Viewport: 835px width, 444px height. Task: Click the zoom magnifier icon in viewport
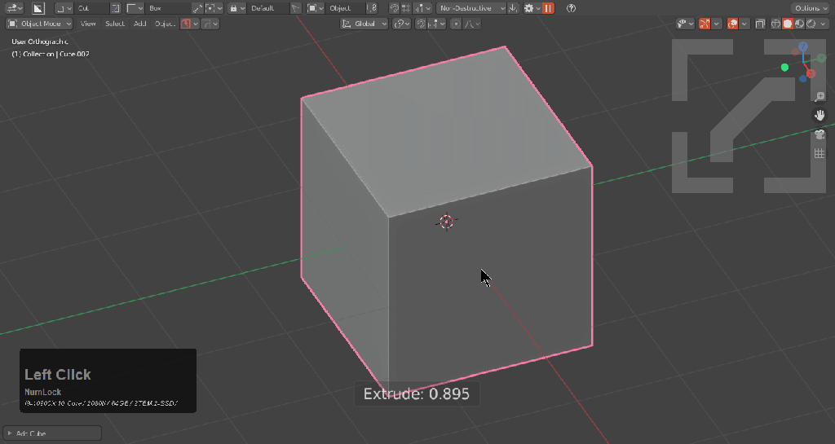click(820, 97)
